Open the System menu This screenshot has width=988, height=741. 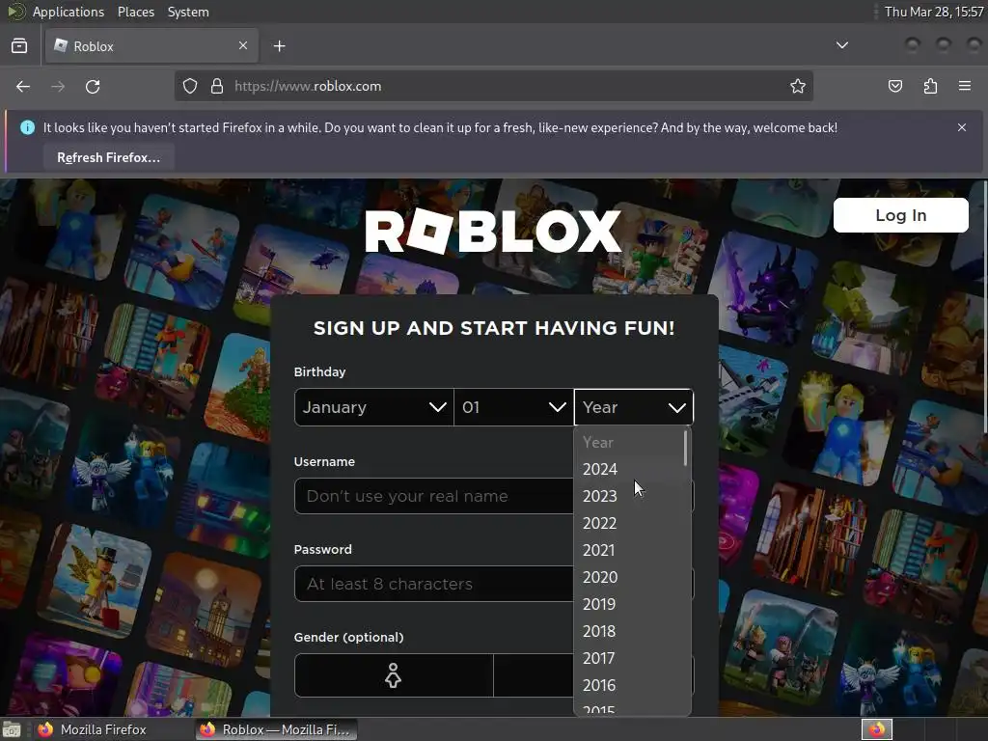coord(188,12)
